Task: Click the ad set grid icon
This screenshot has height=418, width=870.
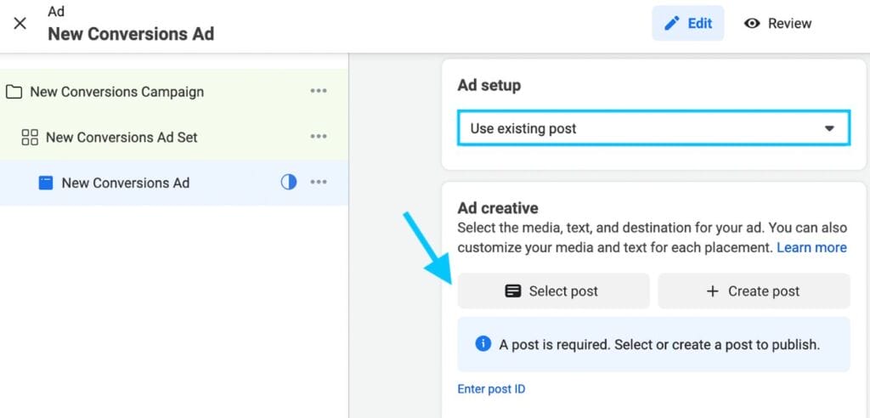Action: pos(30,137)
